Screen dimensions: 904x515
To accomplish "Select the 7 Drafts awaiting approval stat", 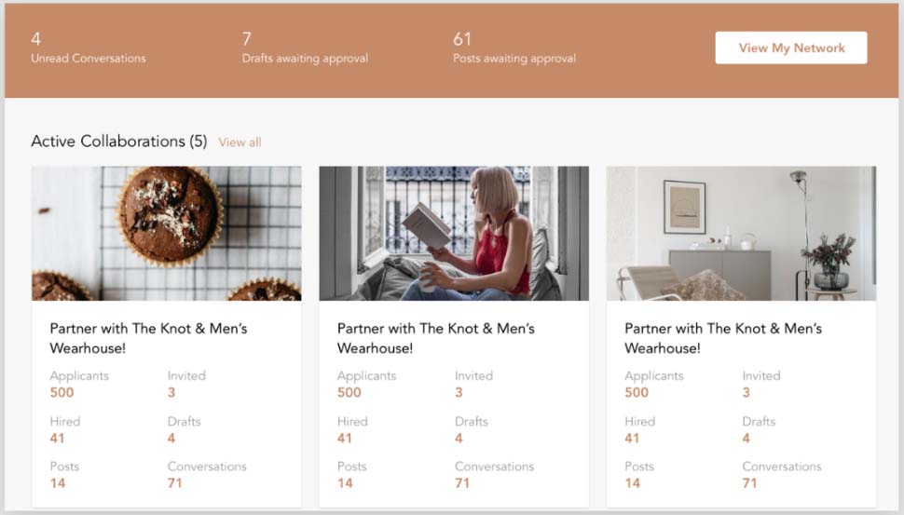I will click(305, 47).
